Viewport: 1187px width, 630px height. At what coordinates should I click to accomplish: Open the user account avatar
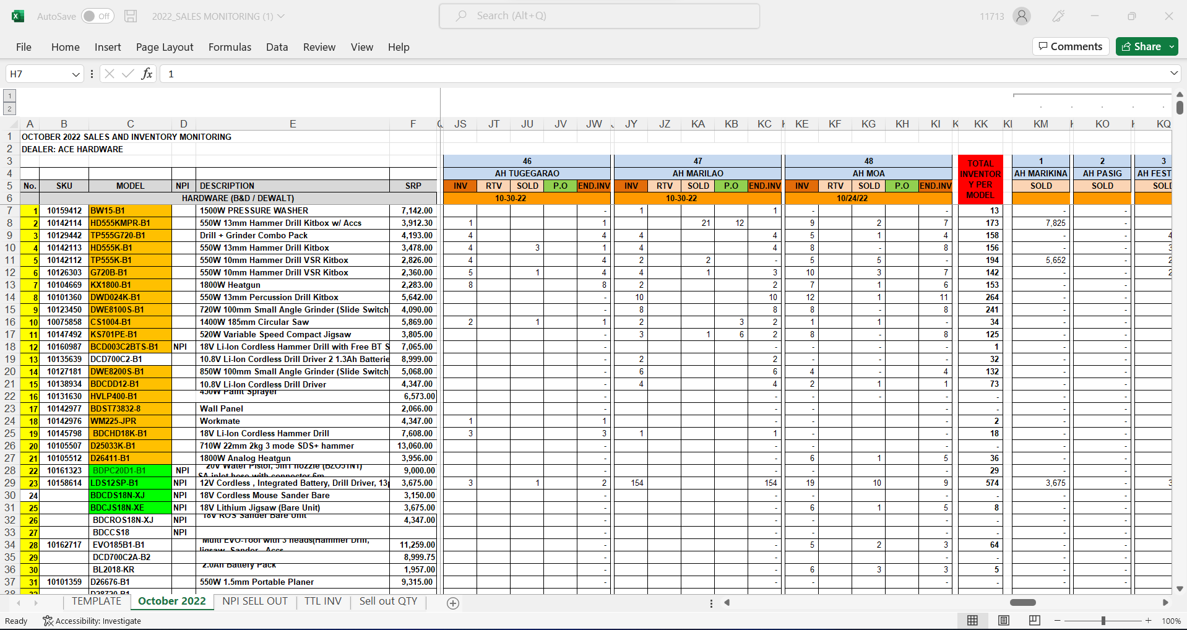1022,16
